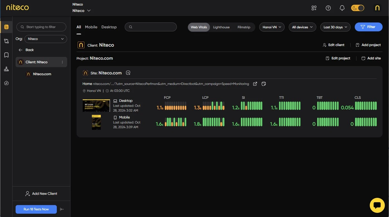
Task: Click the hierarchy icon in left sidebar
Action: tap(6, 69)
